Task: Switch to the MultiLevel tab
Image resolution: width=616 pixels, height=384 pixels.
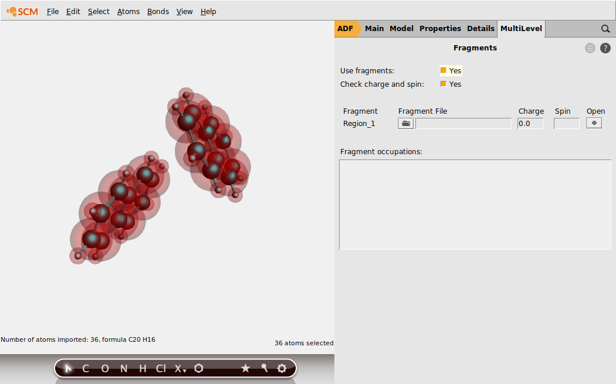Action: click(x=521, y=29)
